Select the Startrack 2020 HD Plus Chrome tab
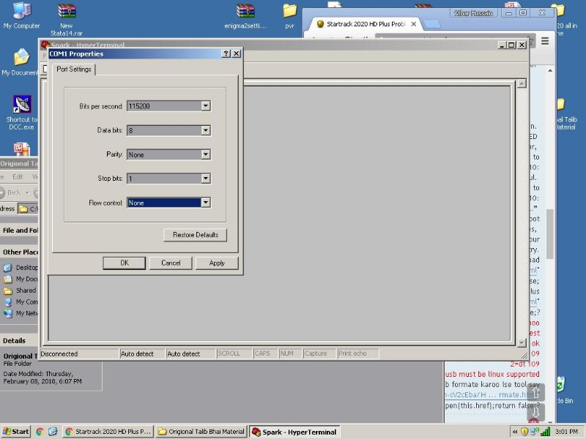This screenshot has width=586, height=439. [x=366, y=24]
